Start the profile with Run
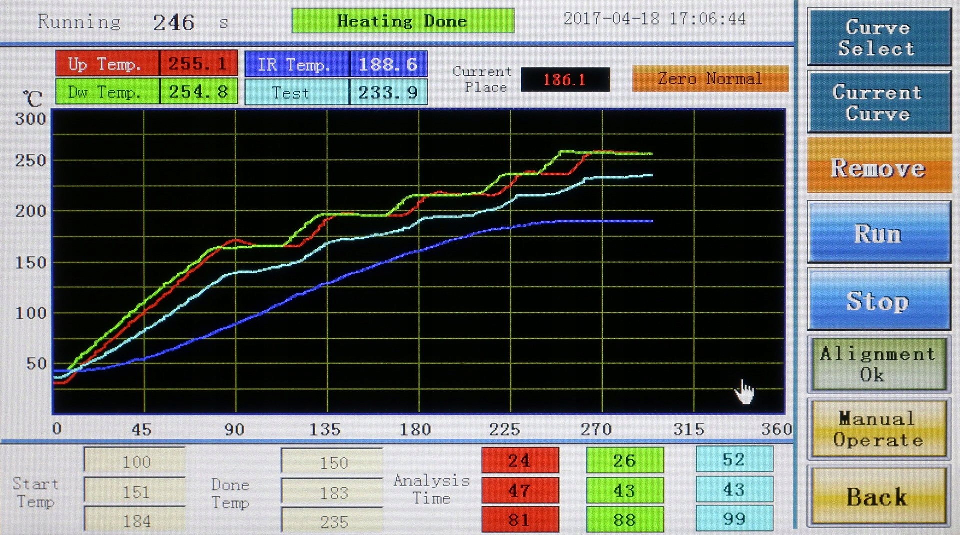 click(x=879, y=233)
